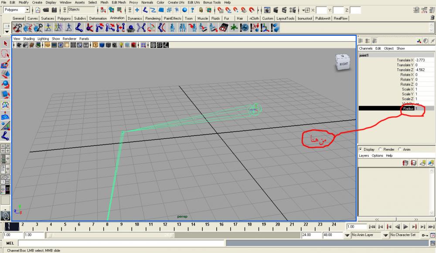Open the No Anim Layer dropdown arrow
436x253 pixels.
(x=347, y=235)
